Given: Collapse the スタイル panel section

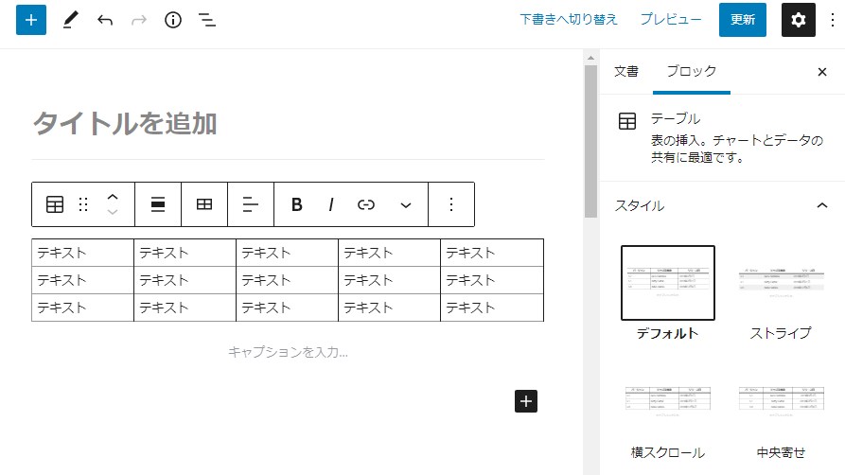Looking at the screenshot, I should (821, 205).
